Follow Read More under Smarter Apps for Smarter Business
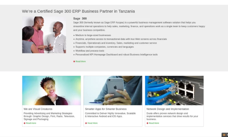This screenshot has width=228, height=137. click(92, 123)
